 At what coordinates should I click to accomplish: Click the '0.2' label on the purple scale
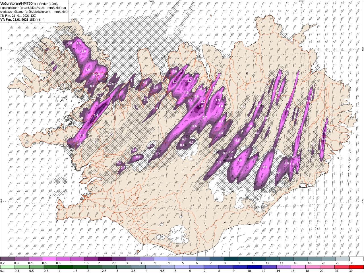pyautogui.click(x=2, y=263)
